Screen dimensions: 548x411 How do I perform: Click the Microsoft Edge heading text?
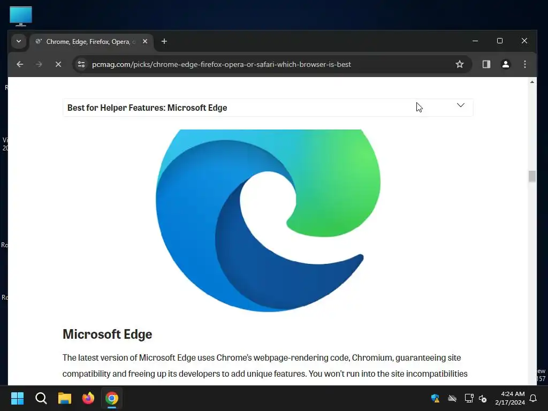107,334
